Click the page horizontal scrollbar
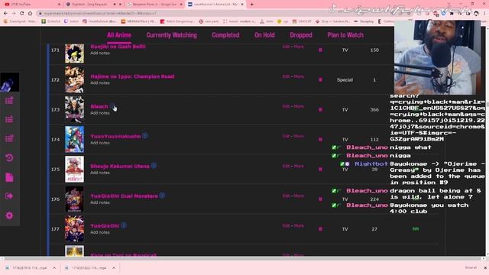Viewport: 489px width, 275px height. [x=243, y=258]
